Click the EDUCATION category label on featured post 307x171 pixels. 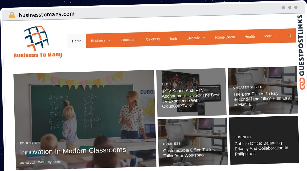(30, 143)
